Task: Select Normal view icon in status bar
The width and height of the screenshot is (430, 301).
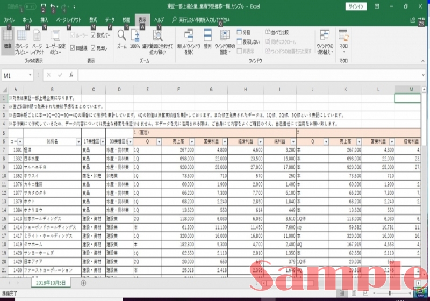Action: [x=342, y=293]
